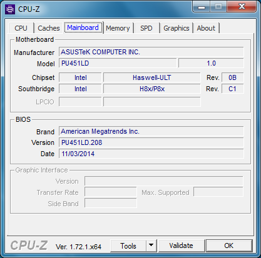The height and width of the screenshot is (258, 261).
Task: Click the Tools button
Action: (x=128, y=246)
